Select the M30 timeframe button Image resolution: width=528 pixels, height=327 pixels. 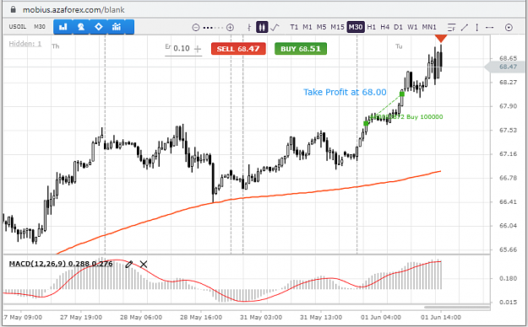356,27
